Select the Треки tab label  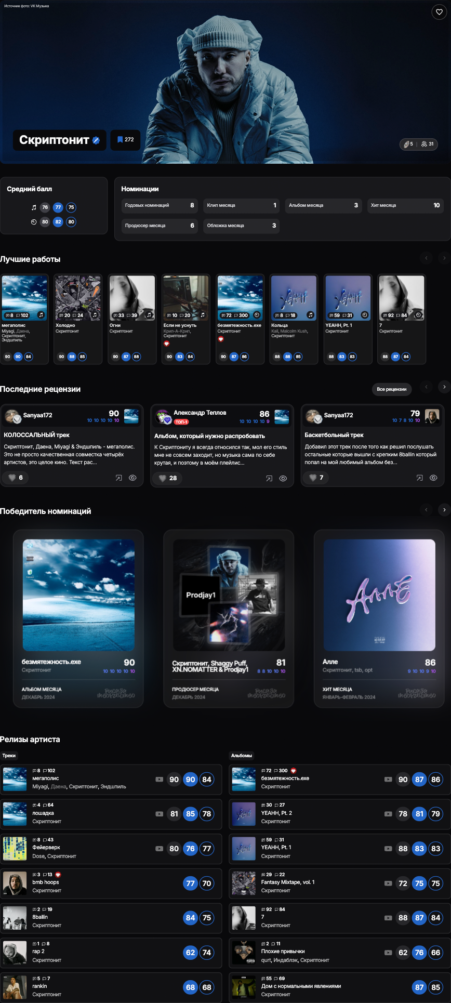tap(9, 756)
